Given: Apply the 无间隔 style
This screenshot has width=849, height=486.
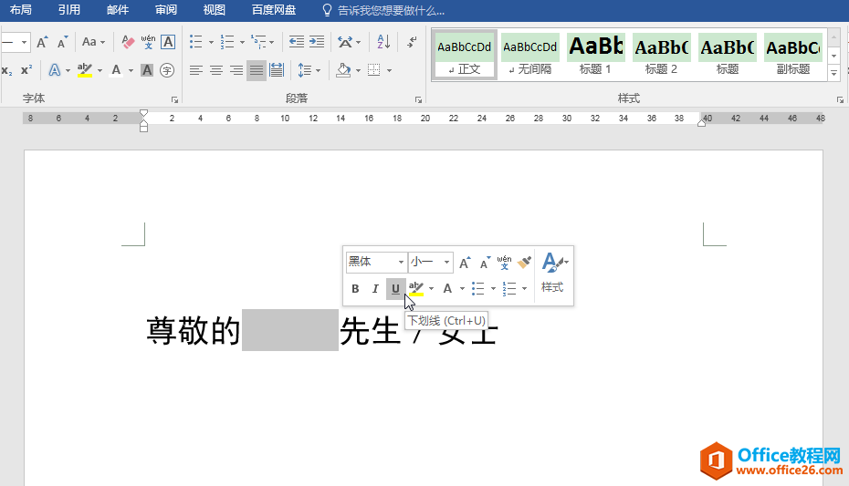Looking at the screenshot, I should (x=530, y=55).
